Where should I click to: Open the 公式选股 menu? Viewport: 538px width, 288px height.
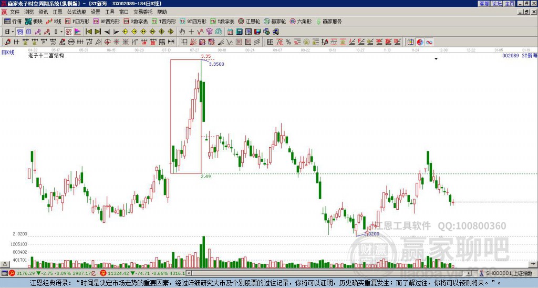(77, 12)
